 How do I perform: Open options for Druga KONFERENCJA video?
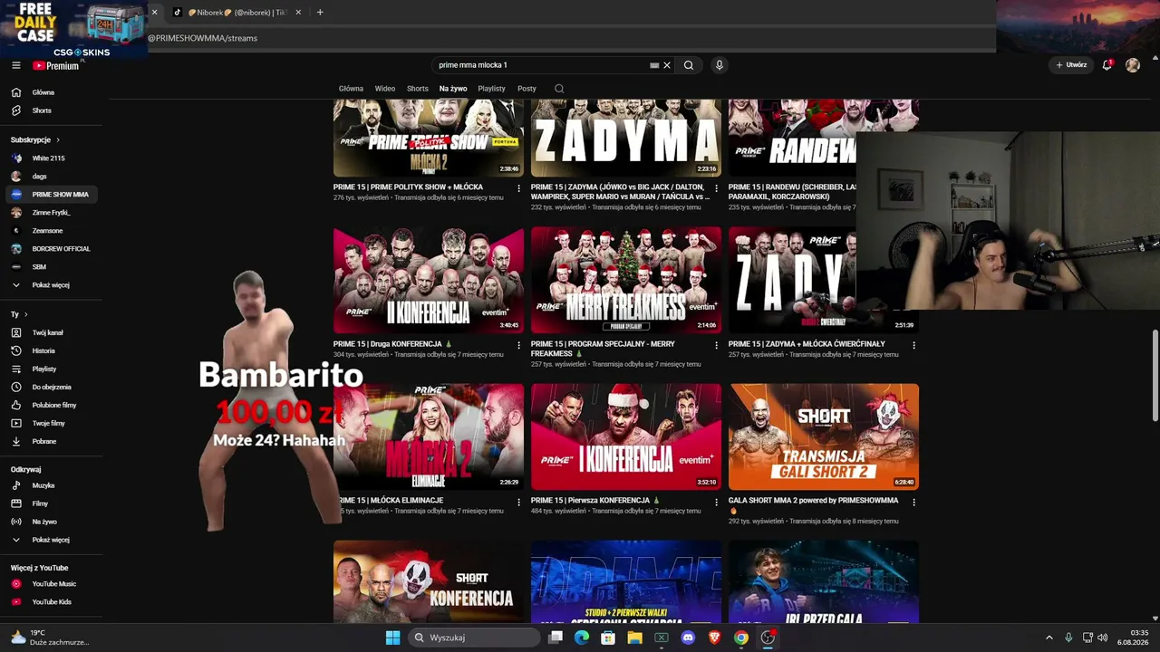[519, 346]
